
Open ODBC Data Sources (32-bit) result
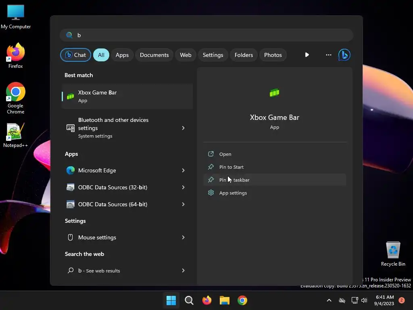pyautogui.click(x=127, y=187)
